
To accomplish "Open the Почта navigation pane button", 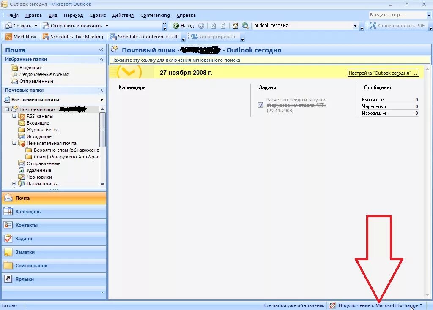I will coord(54,198).
